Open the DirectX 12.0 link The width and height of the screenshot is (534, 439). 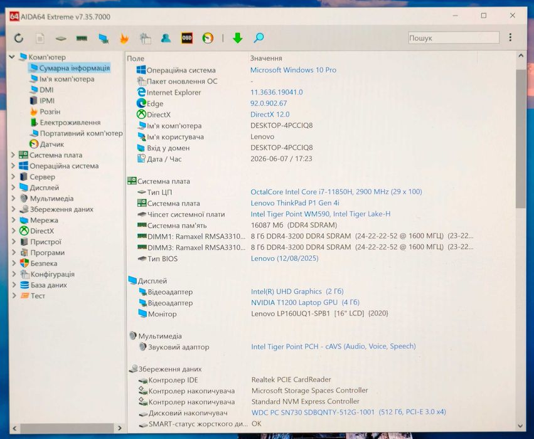point(270,114)
